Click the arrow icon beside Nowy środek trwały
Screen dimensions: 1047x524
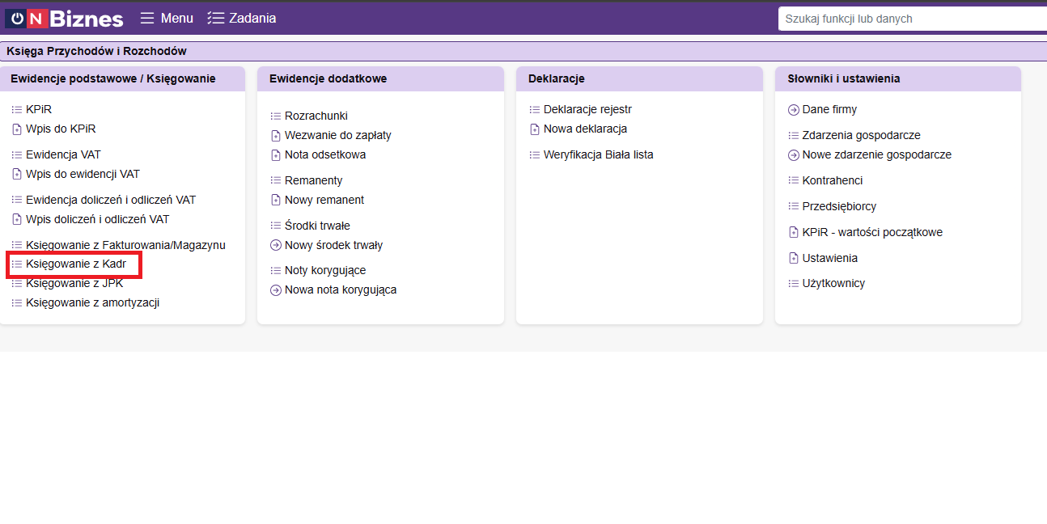point(276,245)
